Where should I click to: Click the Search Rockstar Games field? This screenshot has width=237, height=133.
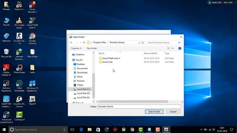click(164, 43)
